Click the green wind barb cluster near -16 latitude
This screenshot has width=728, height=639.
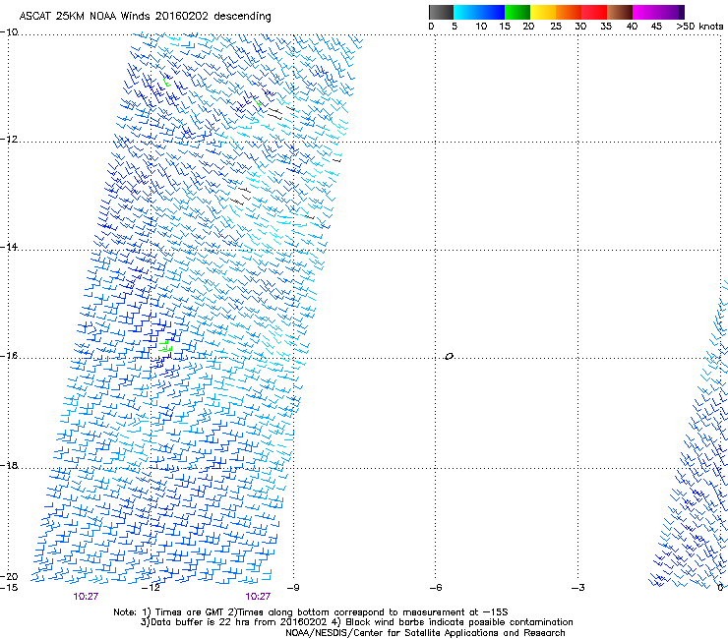tap(165, 347)
